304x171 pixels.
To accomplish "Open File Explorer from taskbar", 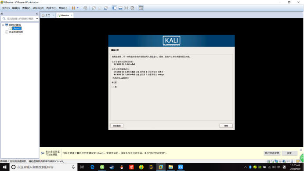I will (170, 167).
